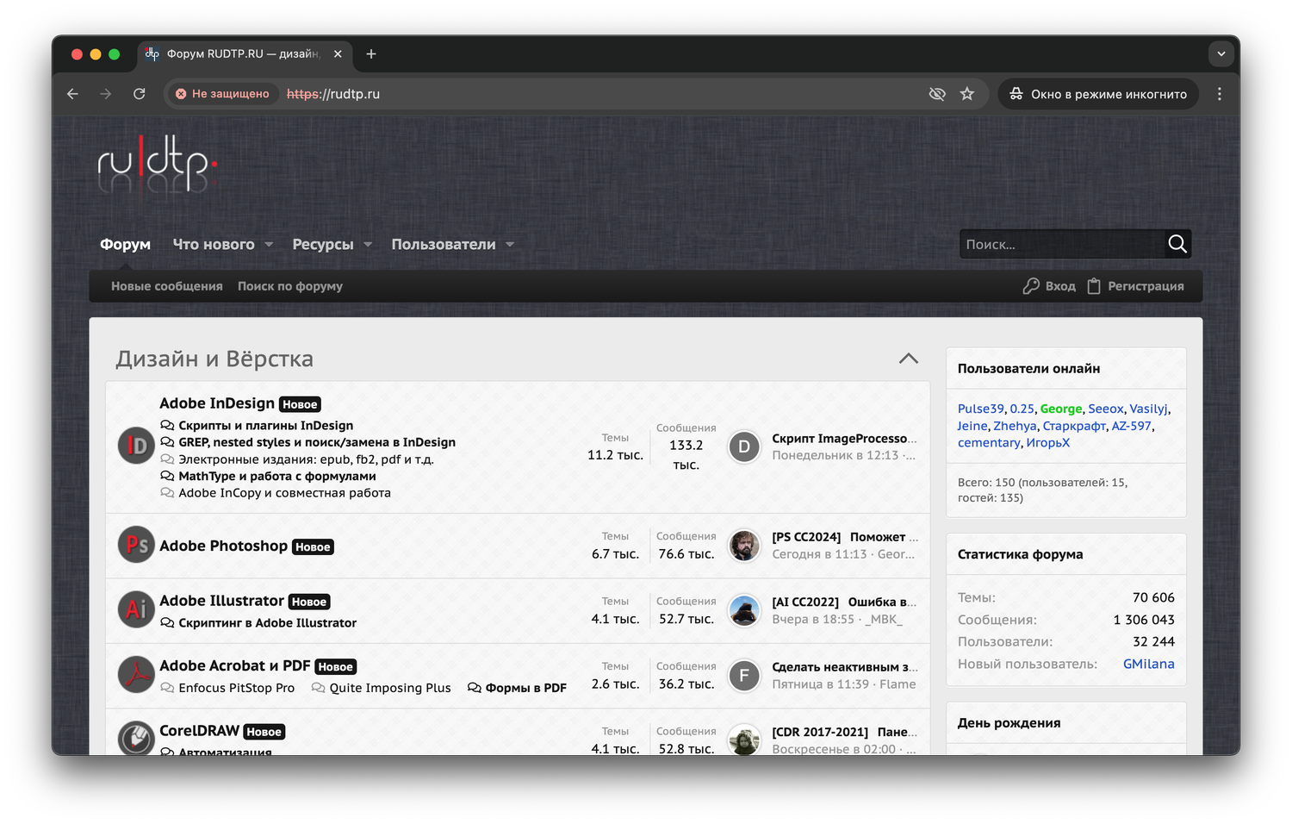The height and width of the screenshot is (824, 1292).
Task: Open the Ресурсы menu item
Action: 323,245
